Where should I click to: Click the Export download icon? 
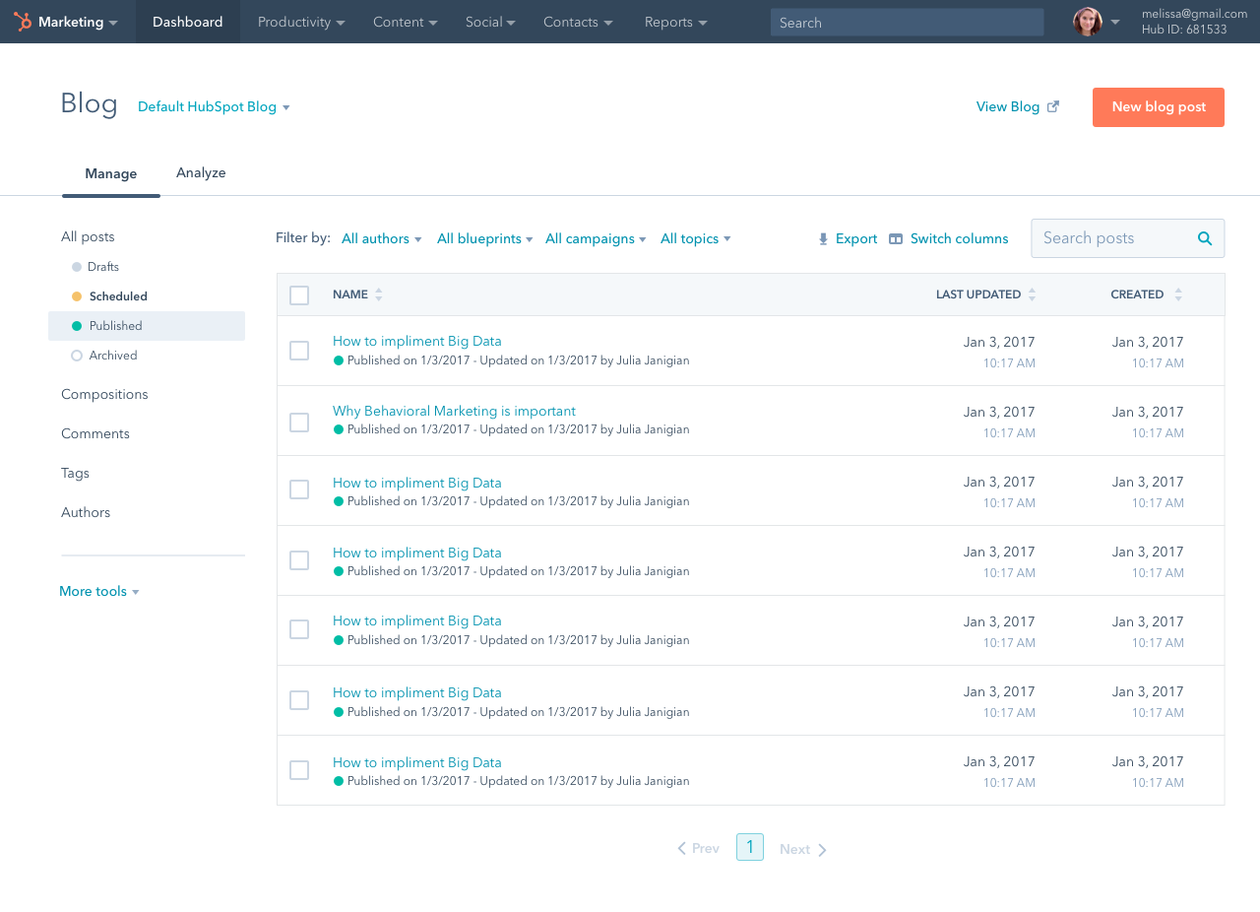tap(823, 239)
